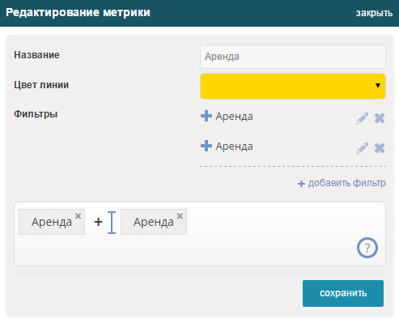Click the добавить фильтр link
399x323 pixels.
342,183
